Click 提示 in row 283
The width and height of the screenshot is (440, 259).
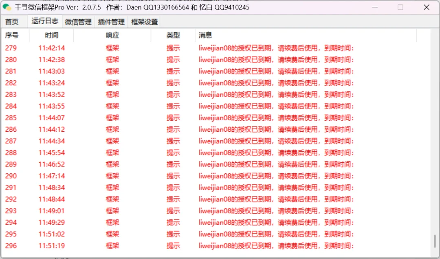(173, 94)
